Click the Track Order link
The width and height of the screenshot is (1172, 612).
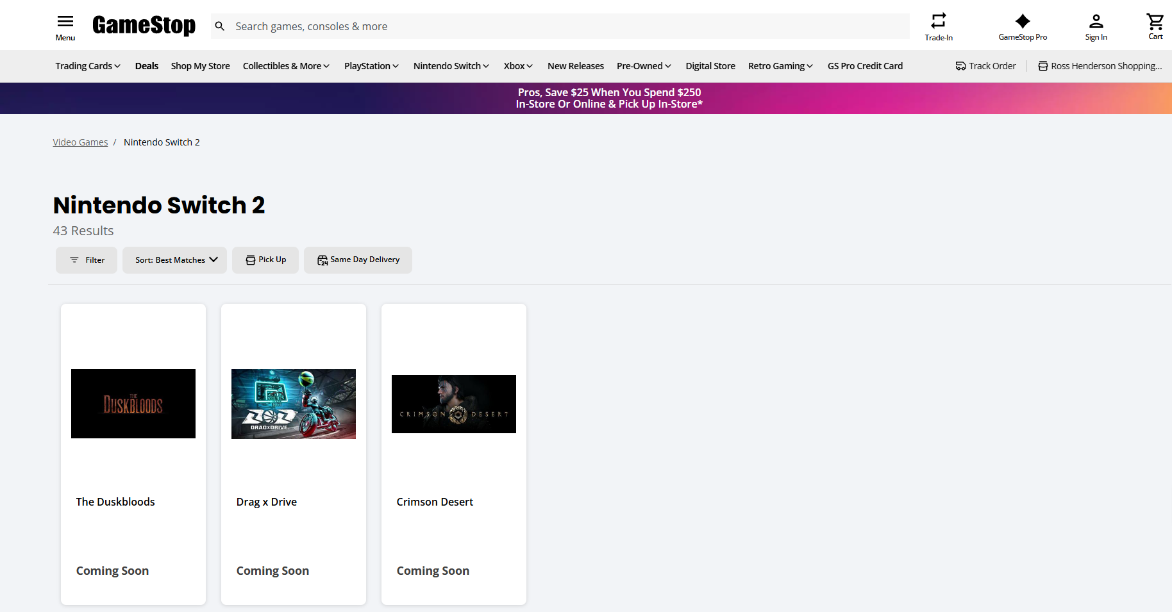(985, 66)
